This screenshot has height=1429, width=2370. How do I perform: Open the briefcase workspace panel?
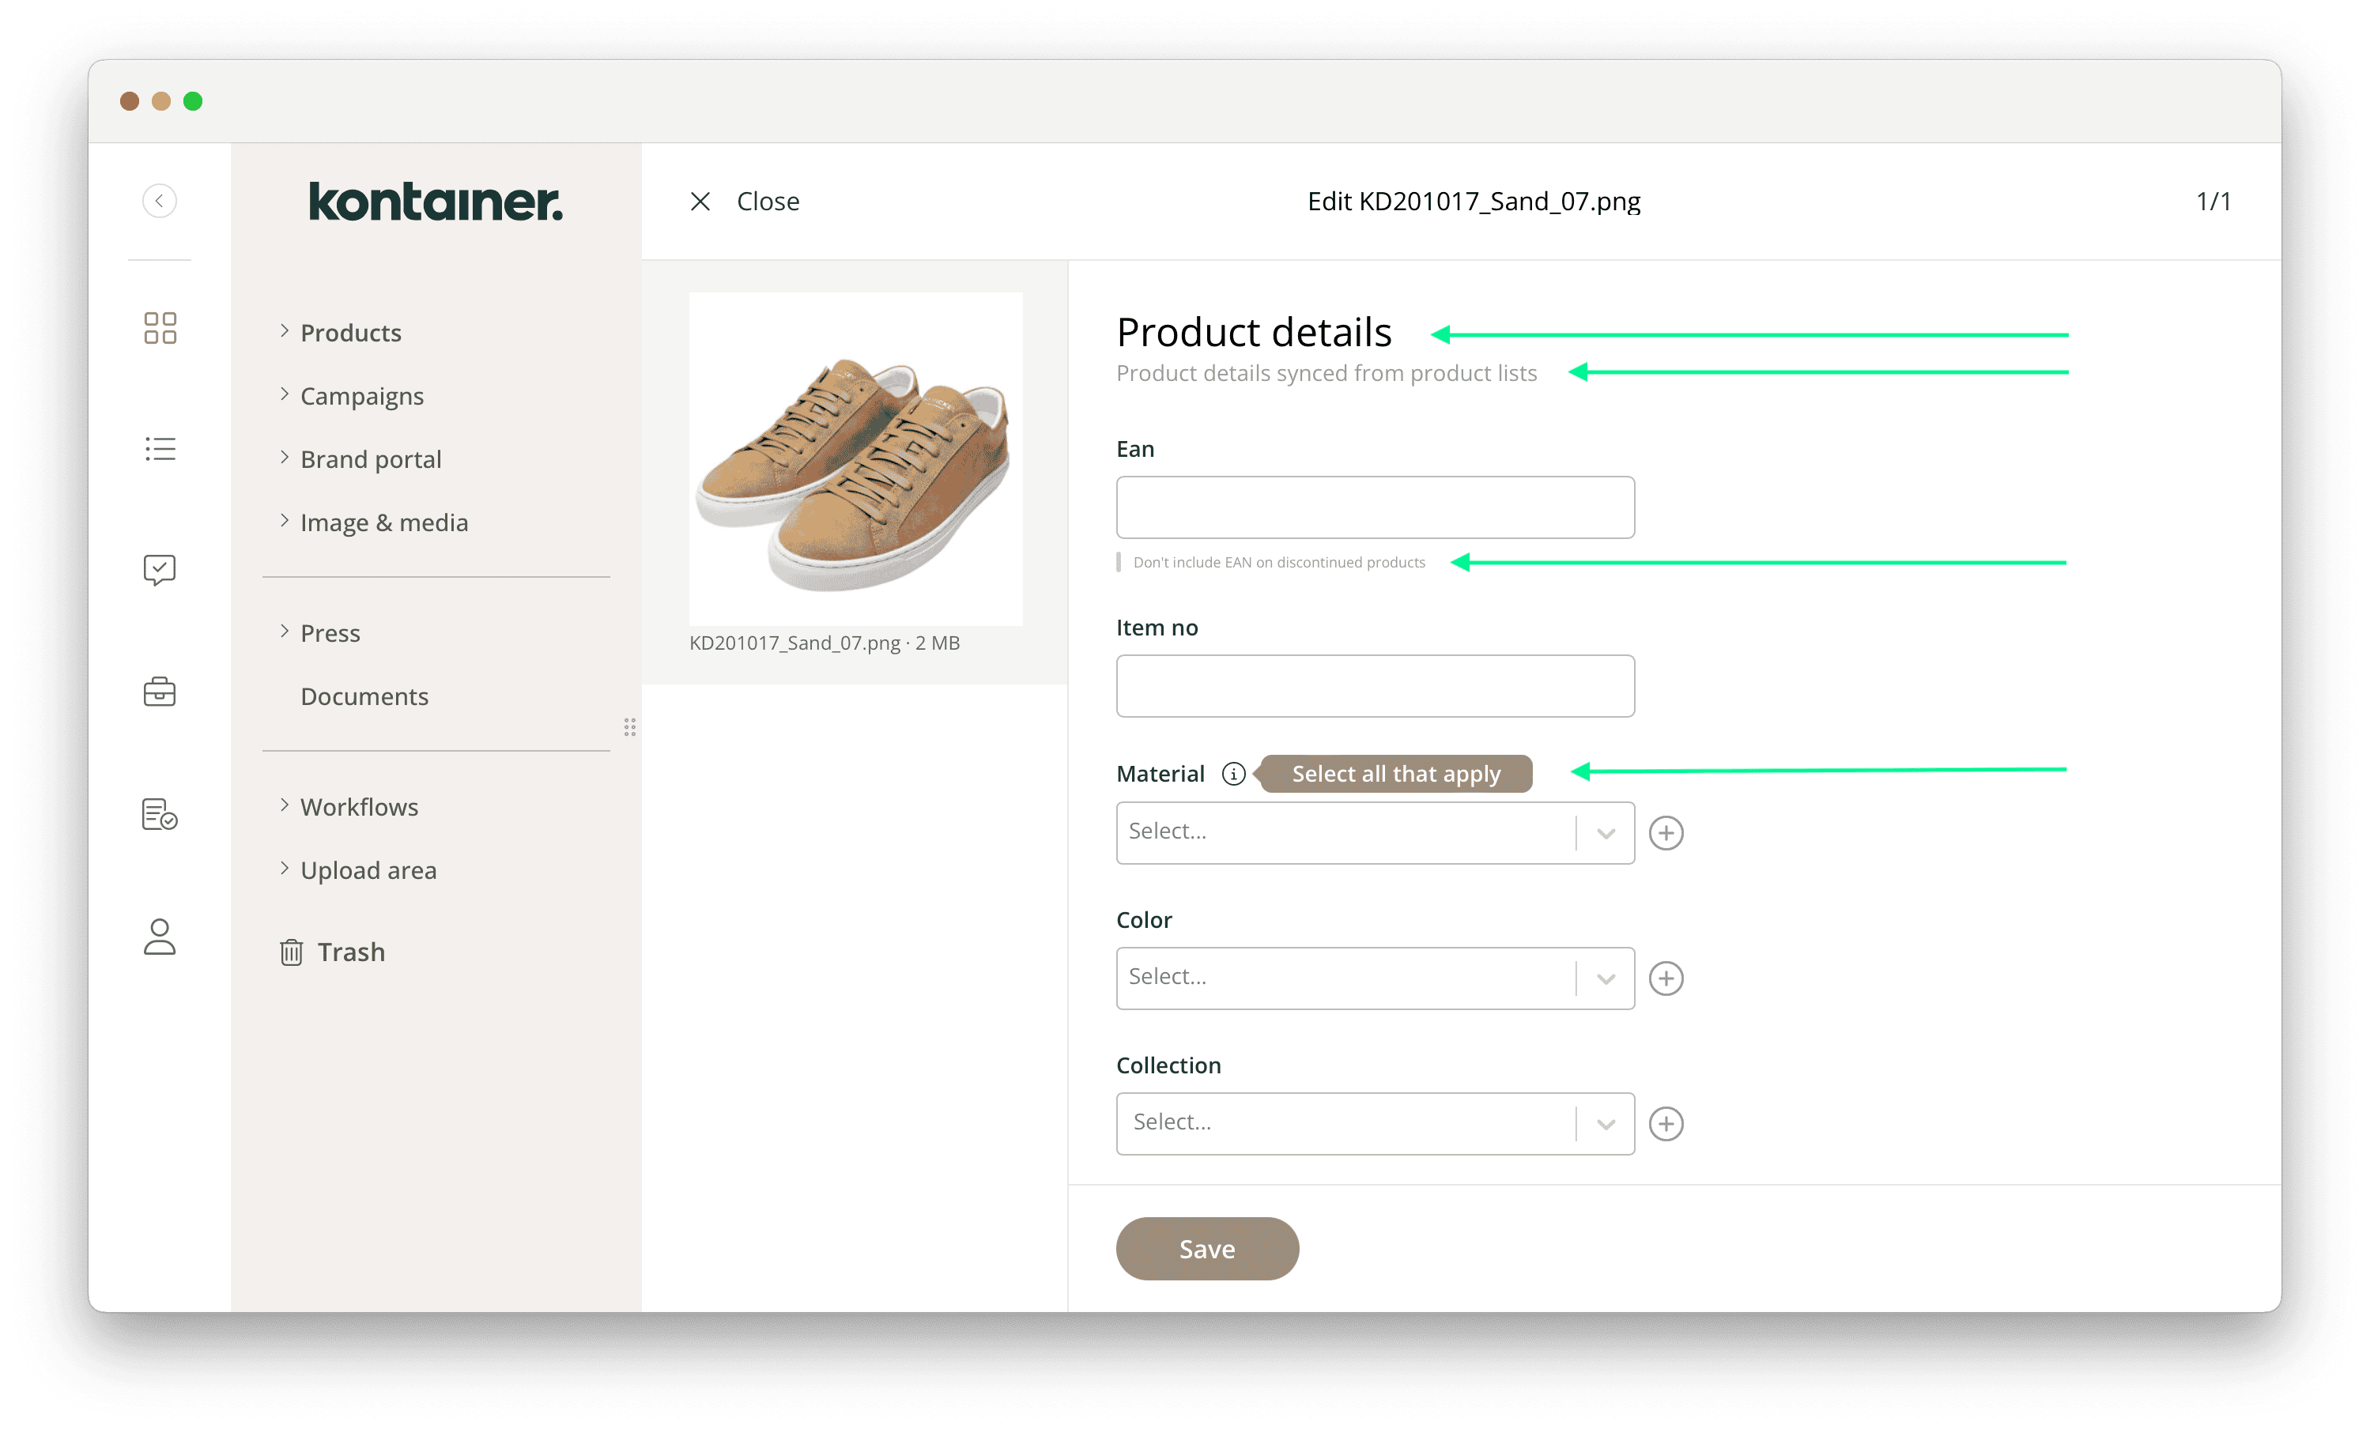click(160, 692)
